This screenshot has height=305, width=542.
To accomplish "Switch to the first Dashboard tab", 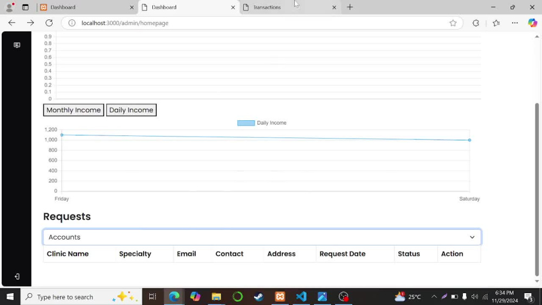I will click(x=86, y=7).
